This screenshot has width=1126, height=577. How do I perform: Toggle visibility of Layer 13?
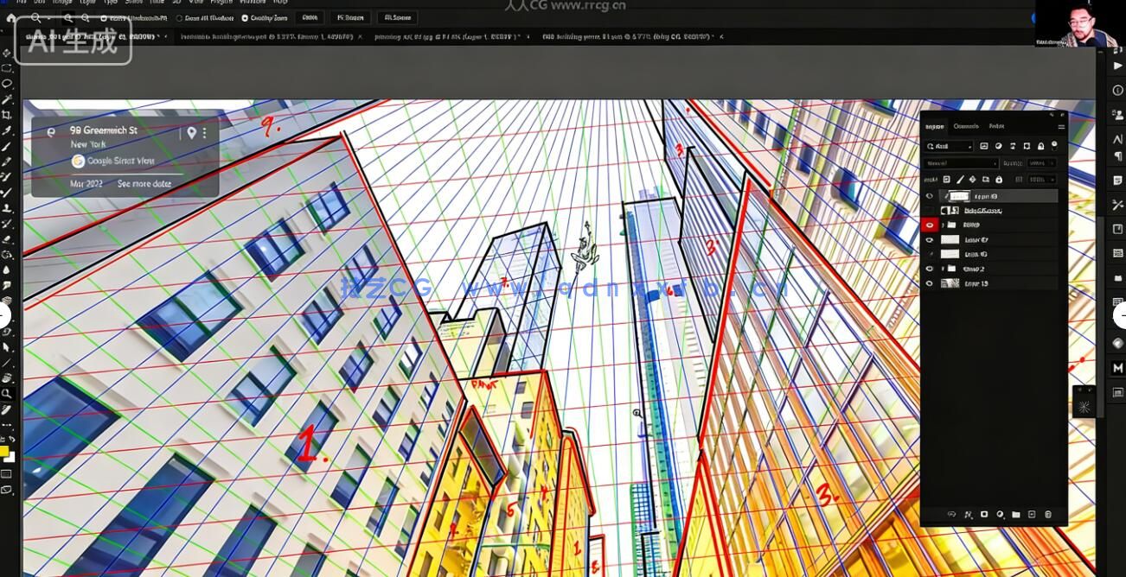[x=930, y=283]
